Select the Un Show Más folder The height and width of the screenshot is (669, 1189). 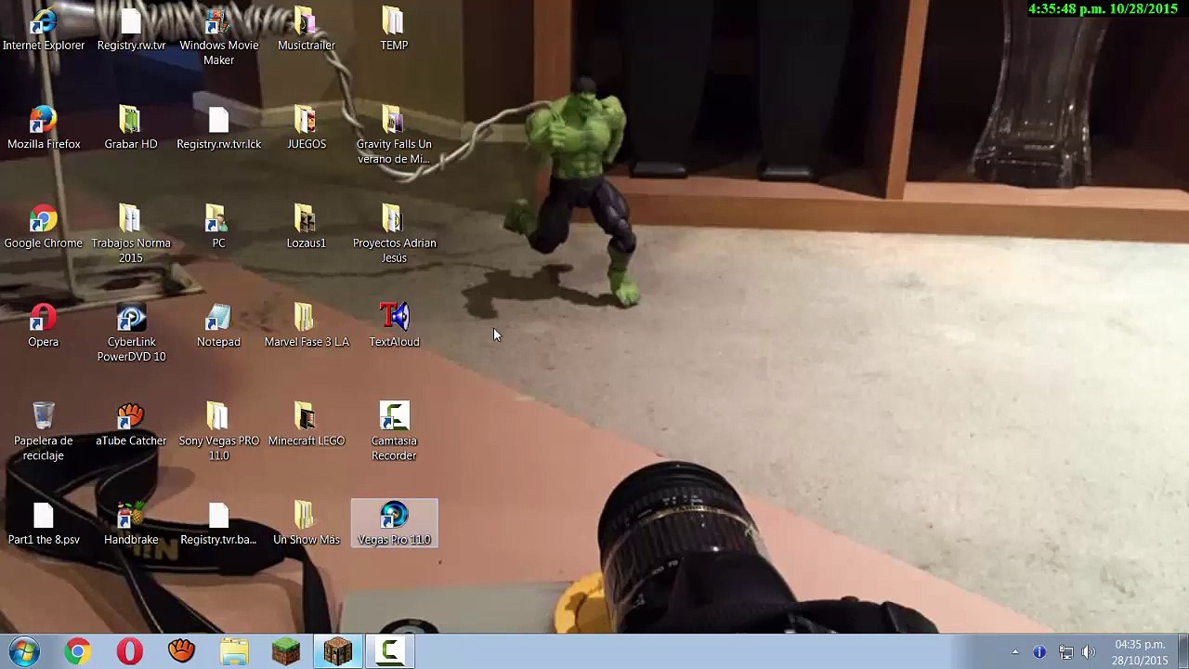307,523
